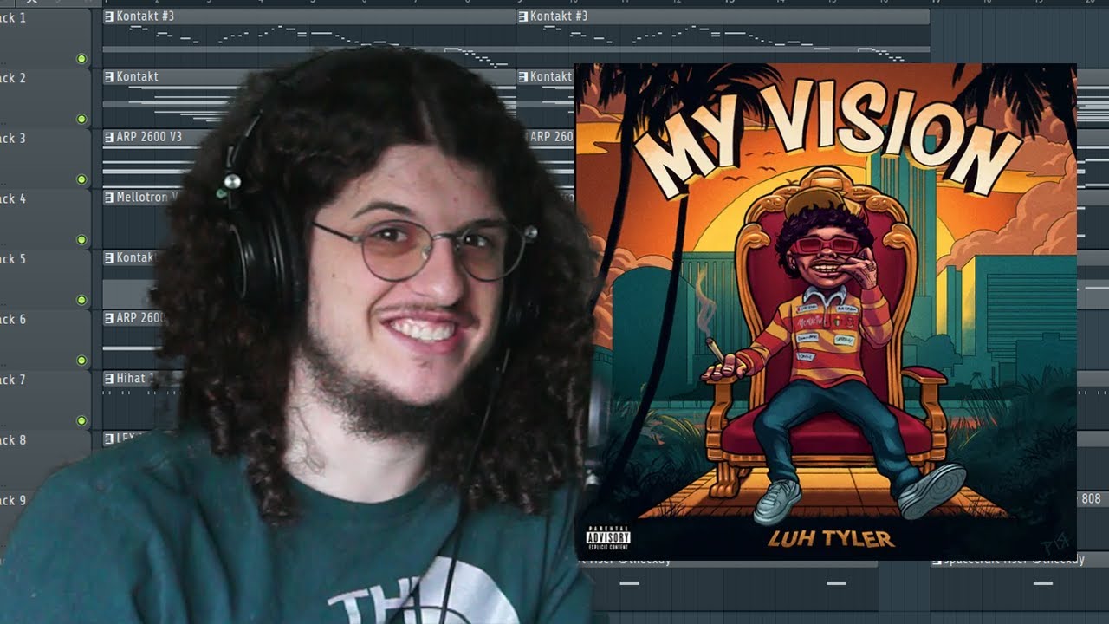Select the Hihat 1 clip name
Image resolution: width=1109 pixels, height=624 pixels.
click(136, 379)
